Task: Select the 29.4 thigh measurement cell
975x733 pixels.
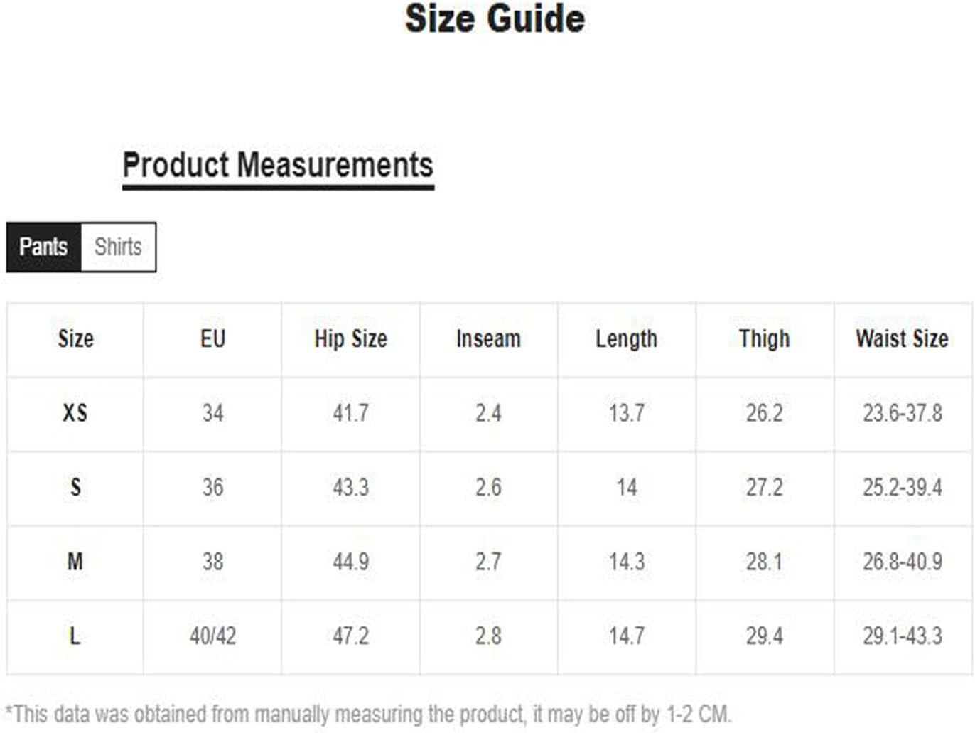Action: pyautogui.click(x=764, y=636)
